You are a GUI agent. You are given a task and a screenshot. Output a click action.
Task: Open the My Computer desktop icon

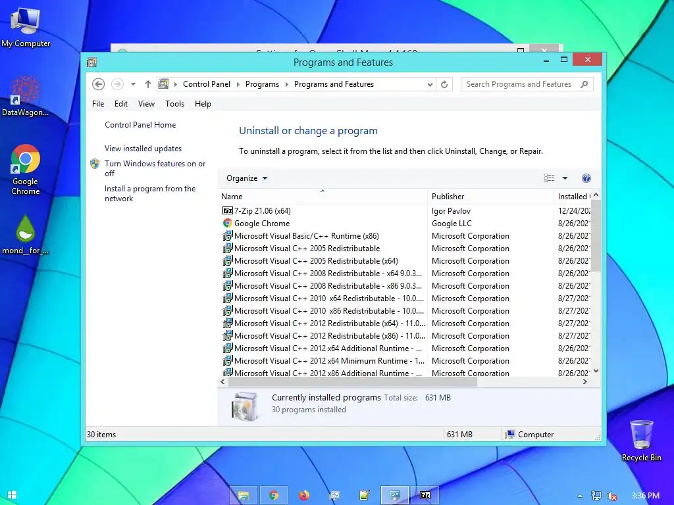tap(26, 28)
